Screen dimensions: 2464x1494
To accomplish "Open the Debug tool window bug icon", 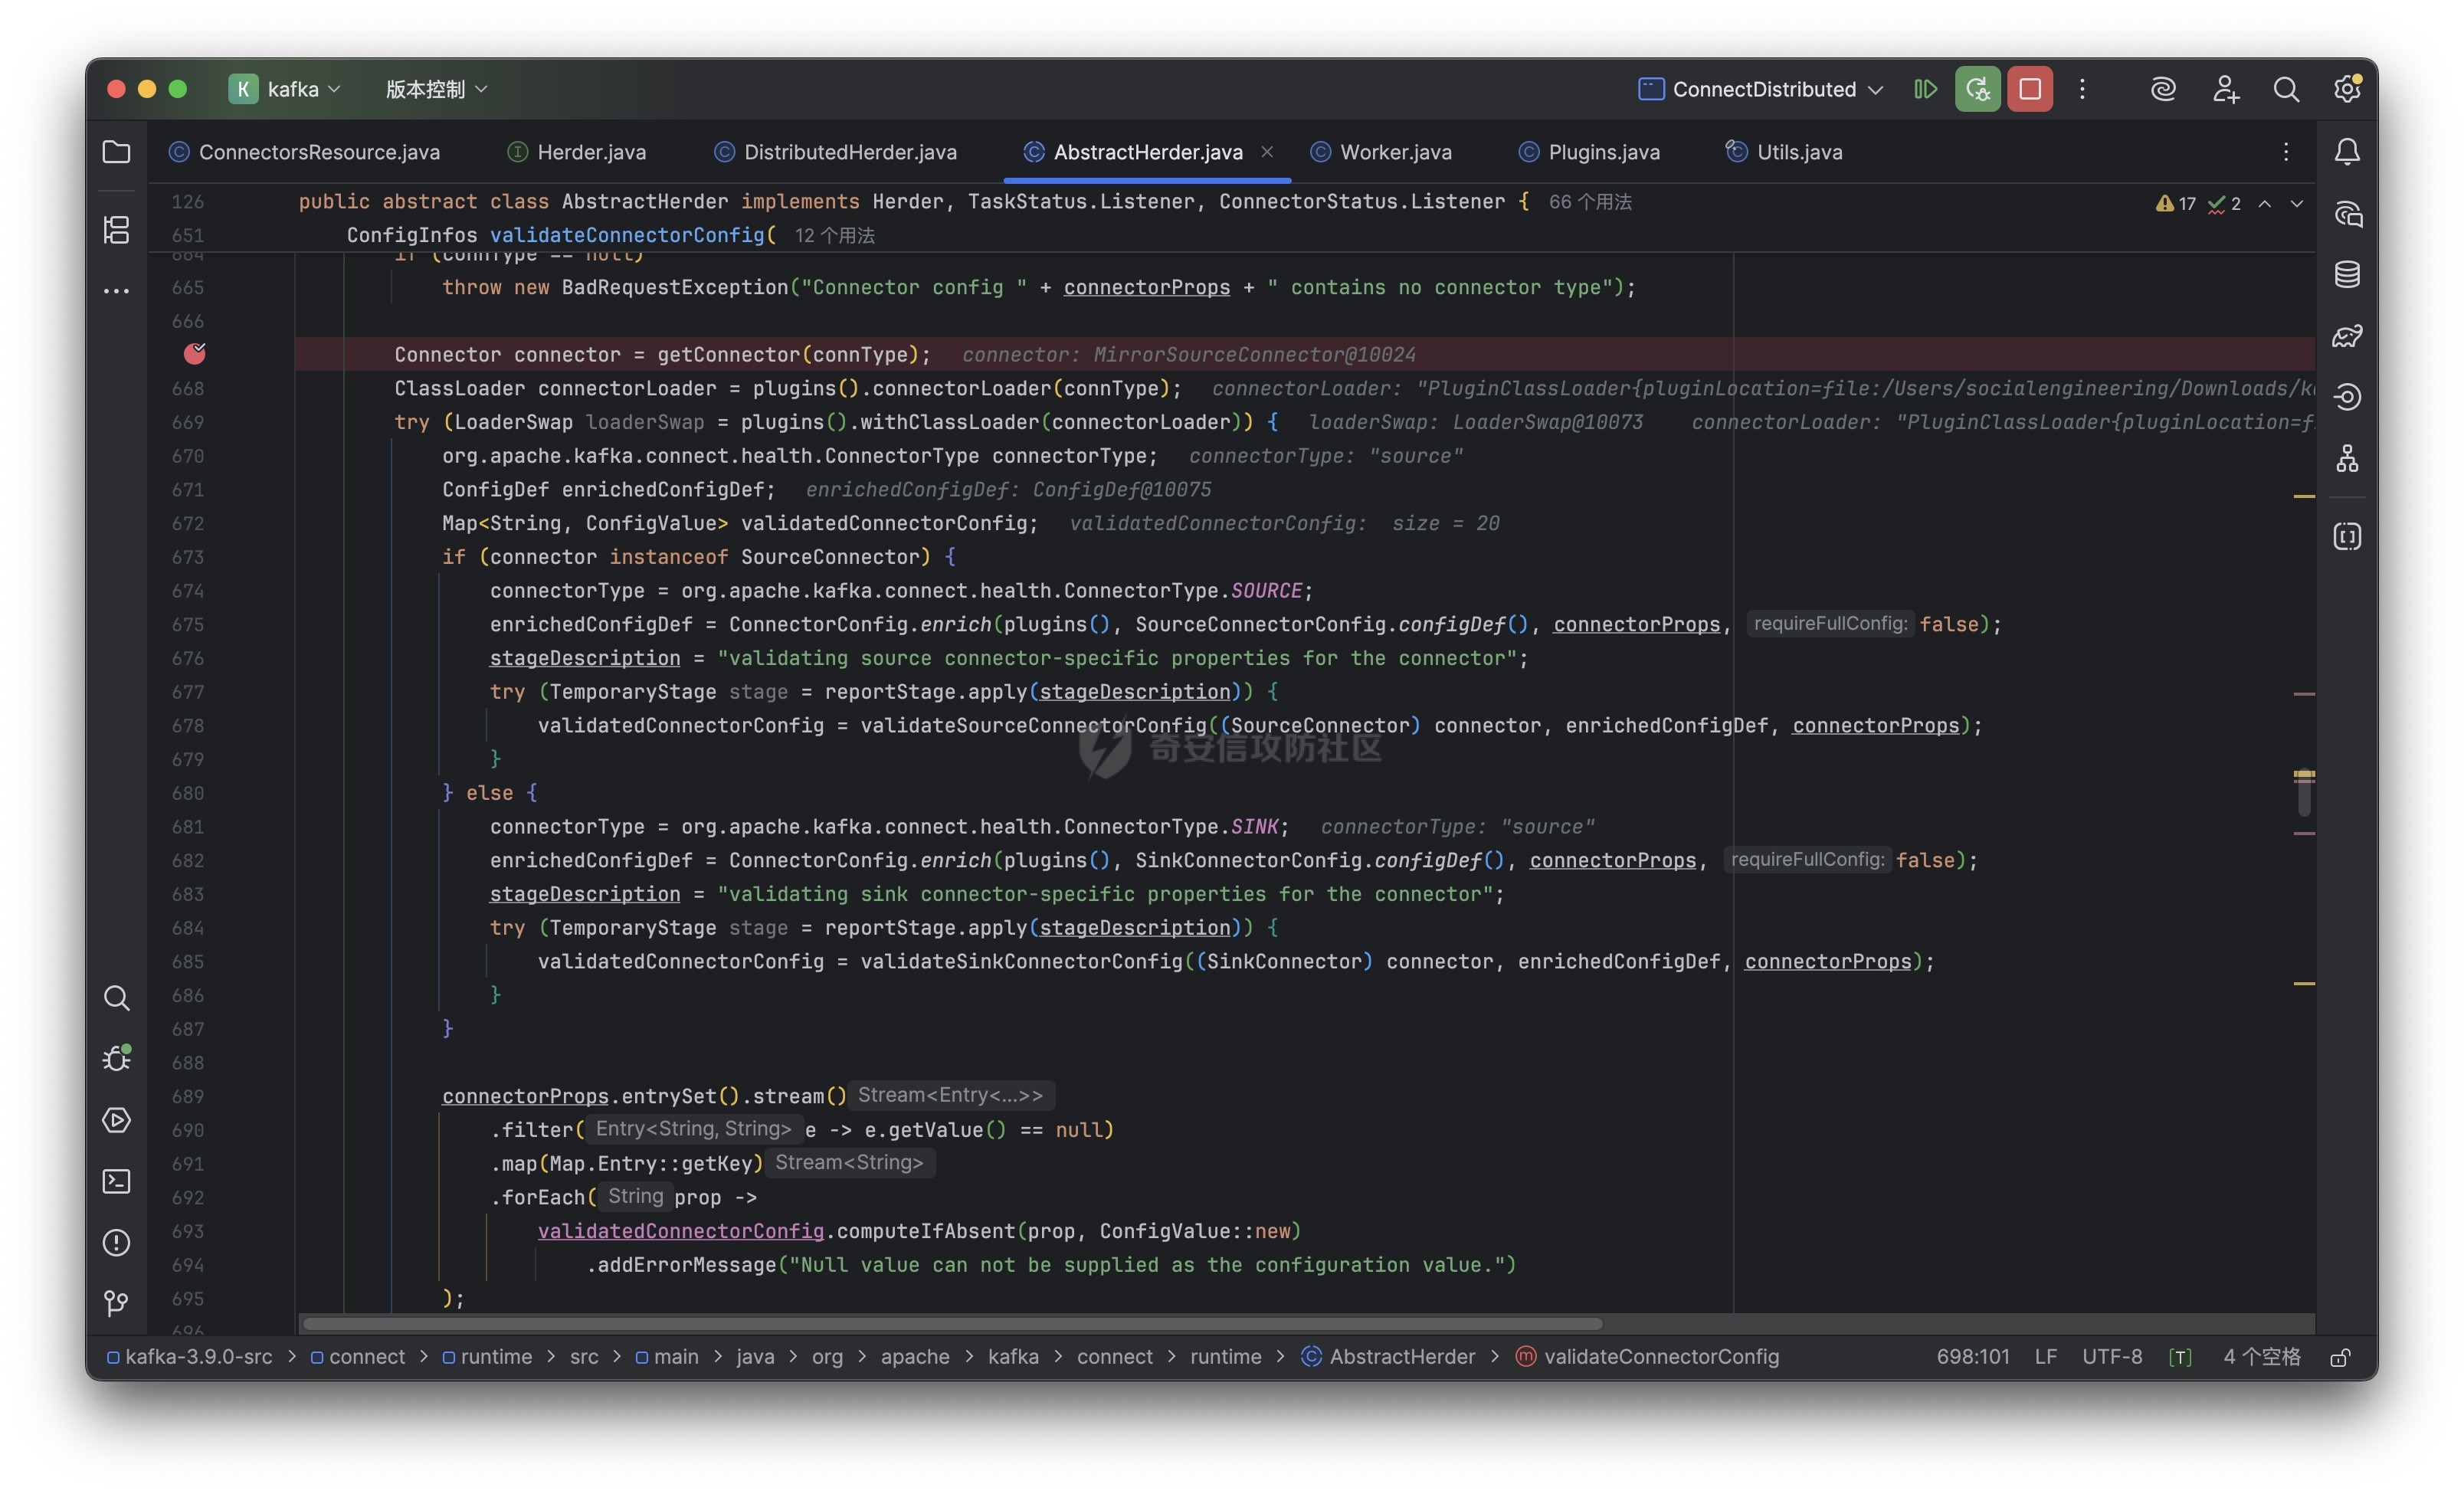I will [x=116, y=1058].
